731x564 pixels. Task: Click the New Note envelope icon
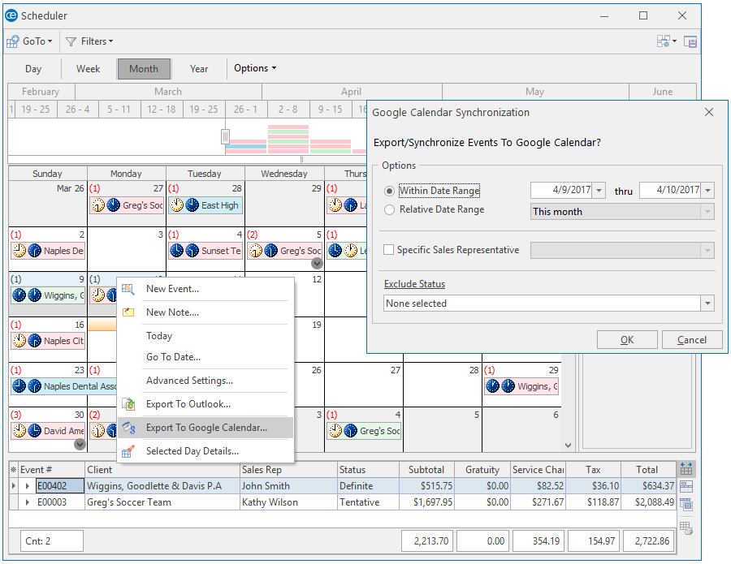128,312
